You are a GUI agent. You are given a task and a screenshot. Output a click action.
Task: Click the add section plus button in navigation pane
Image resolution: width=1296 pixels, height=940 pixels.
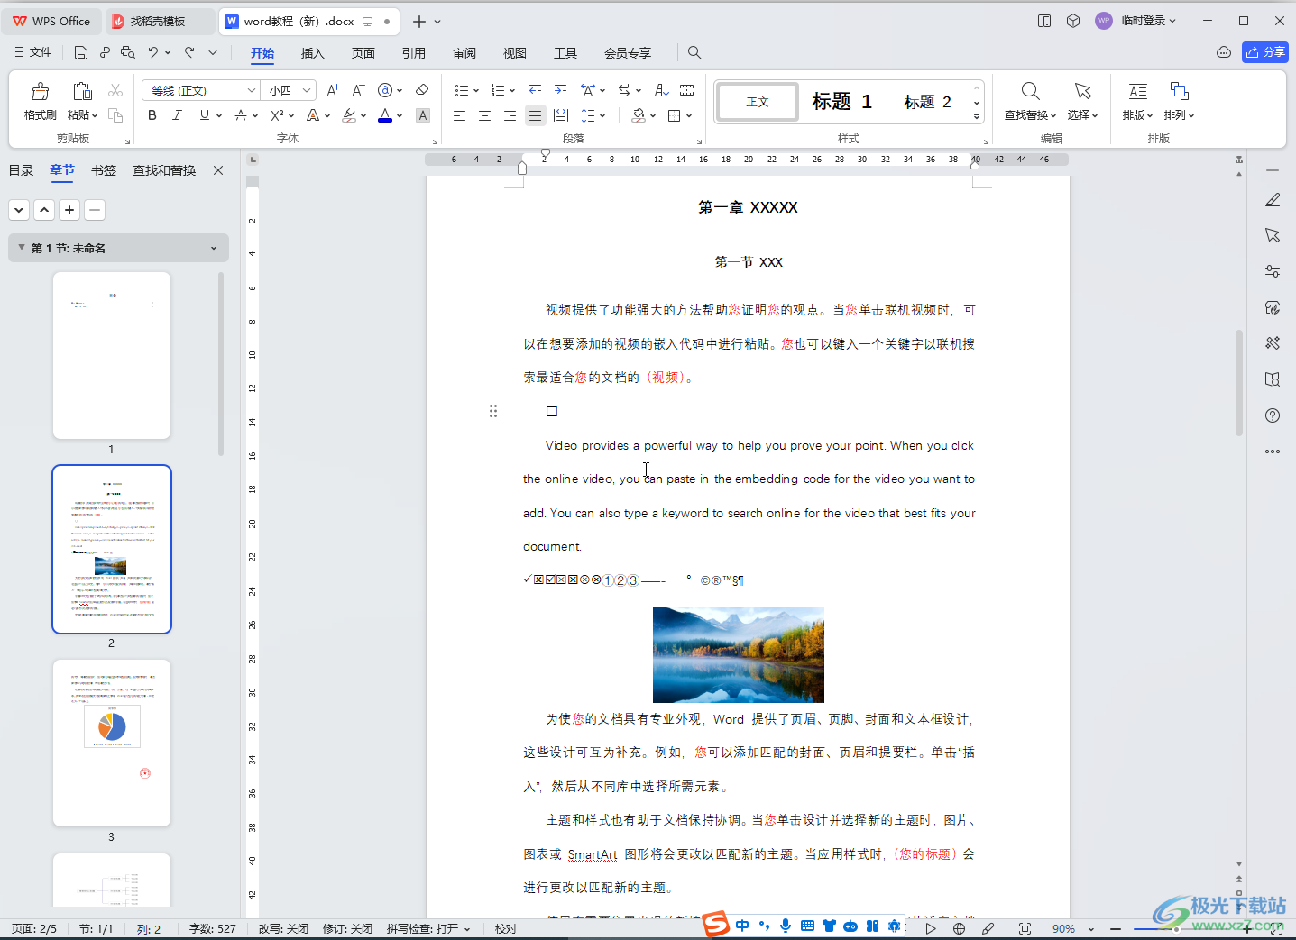[69, 210]
